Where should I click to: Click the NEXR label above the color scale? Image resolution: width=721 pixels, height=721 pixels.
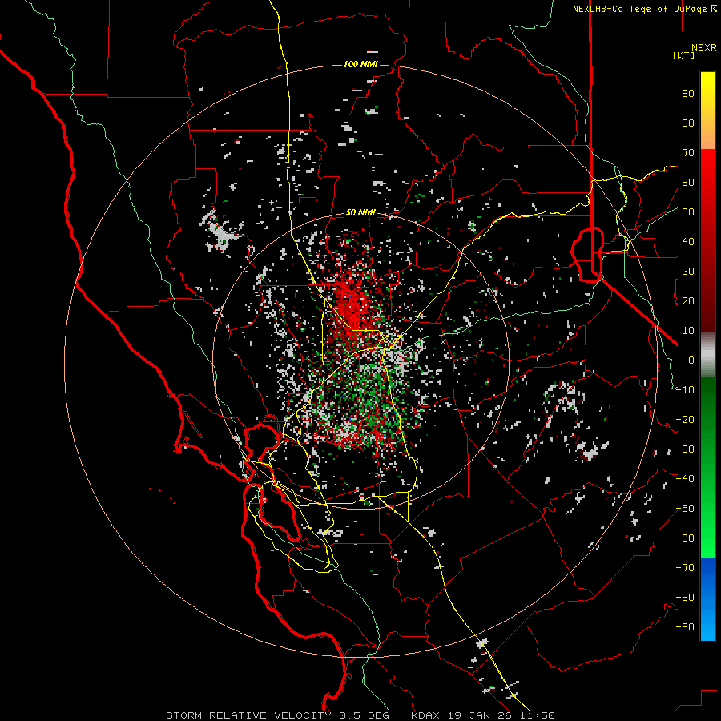click(x=704, y=48)
